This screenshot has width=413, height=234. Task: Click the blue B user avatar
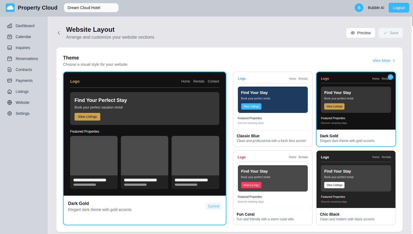tap(359, 8)
